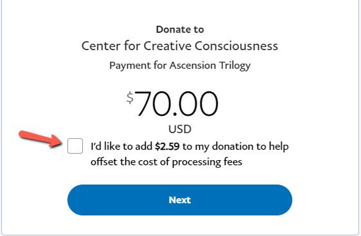Click "Center for Creative Consciousness" organization name

point(180,46)
